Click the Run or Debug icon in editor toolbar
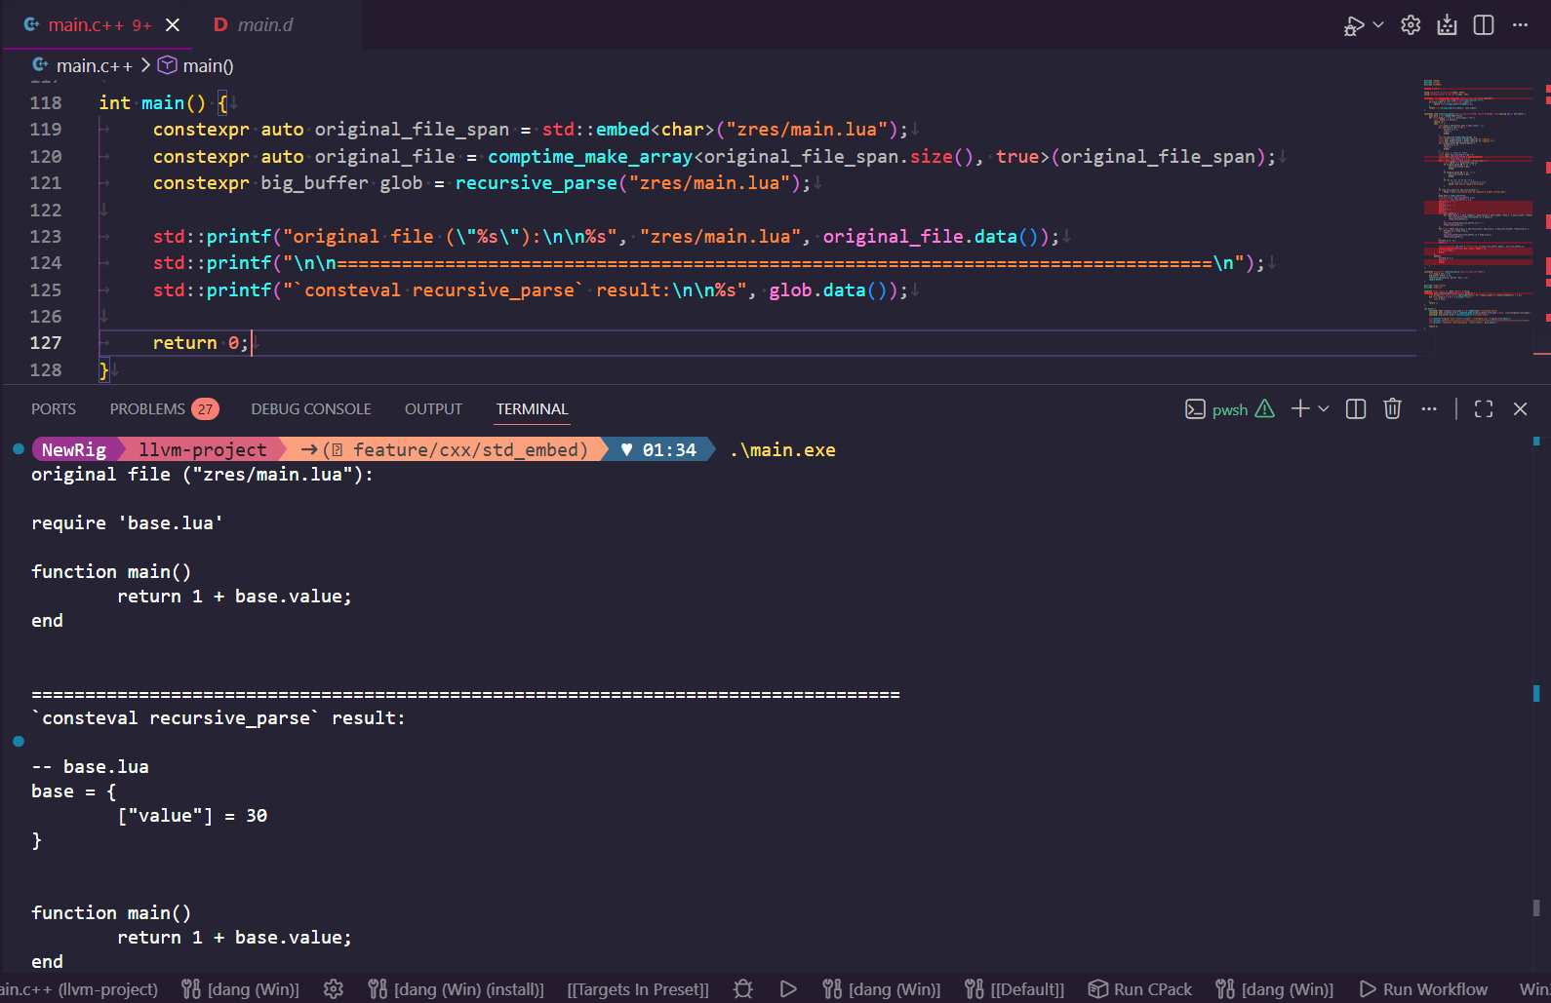The height and width of the screenshot is (1003, 1551). pos(1354,25)
